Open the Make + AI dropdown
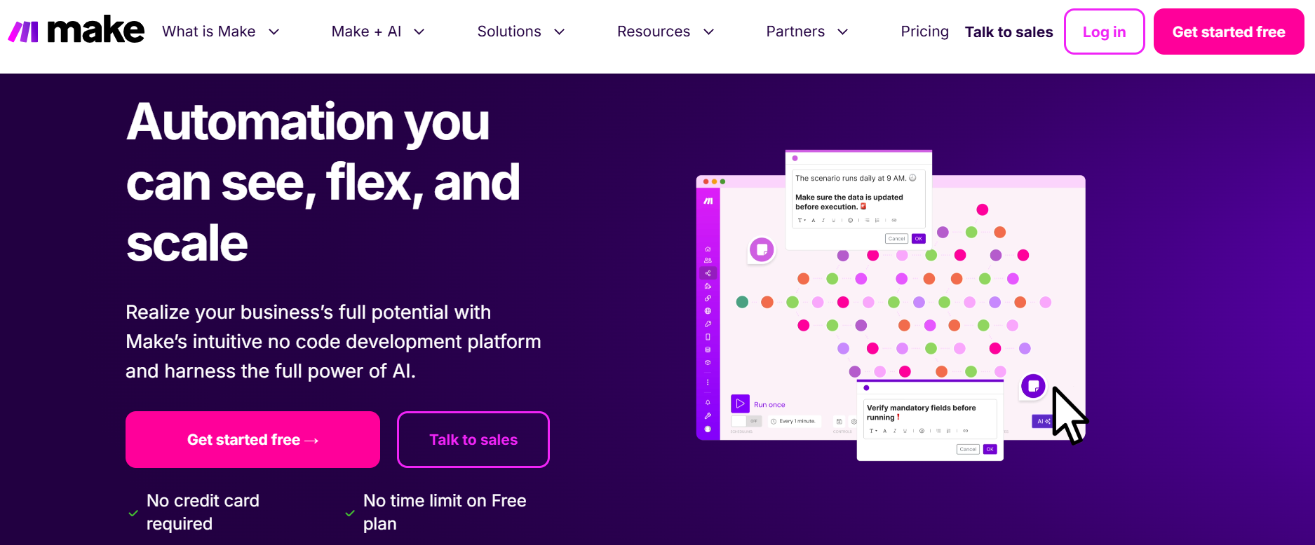This screenshot has height=545, width=1315. click(x=378, y=32)
